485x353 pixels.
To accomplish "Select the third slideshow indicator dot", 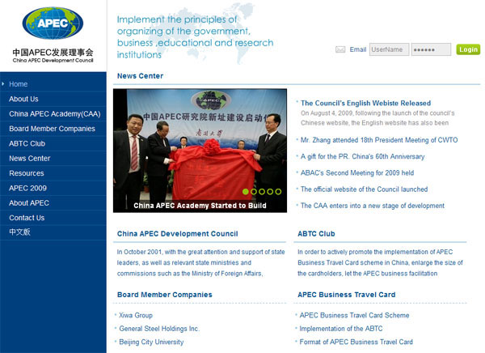I will coord(263,192).
